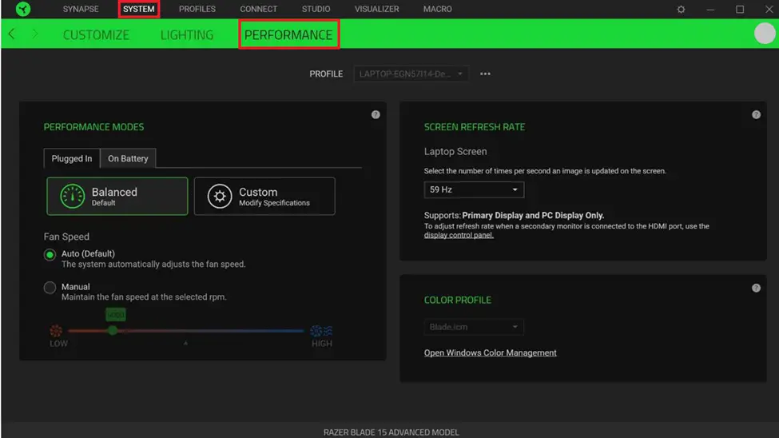Open Windows Color Management link
Viewport: 779px width, 438px height.
point(490,352)
